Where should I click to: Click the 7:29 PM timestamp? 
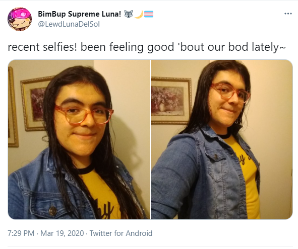tap(21, 233)
